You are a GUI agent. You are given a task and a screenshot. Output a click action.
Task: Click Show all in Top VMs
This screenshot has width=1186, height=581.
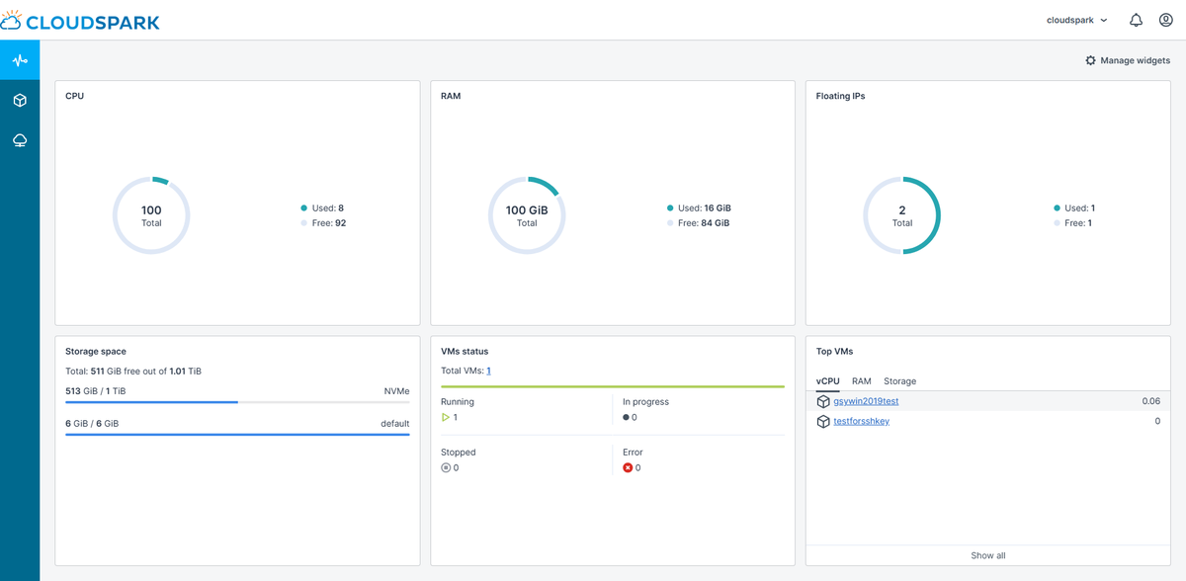click(x=988, y=555)
